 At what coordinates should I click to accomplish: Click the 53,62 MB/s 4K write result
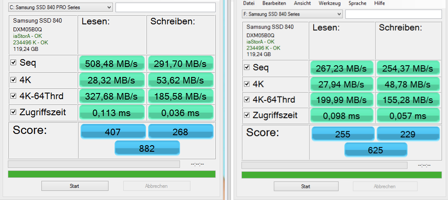[180, 80]
